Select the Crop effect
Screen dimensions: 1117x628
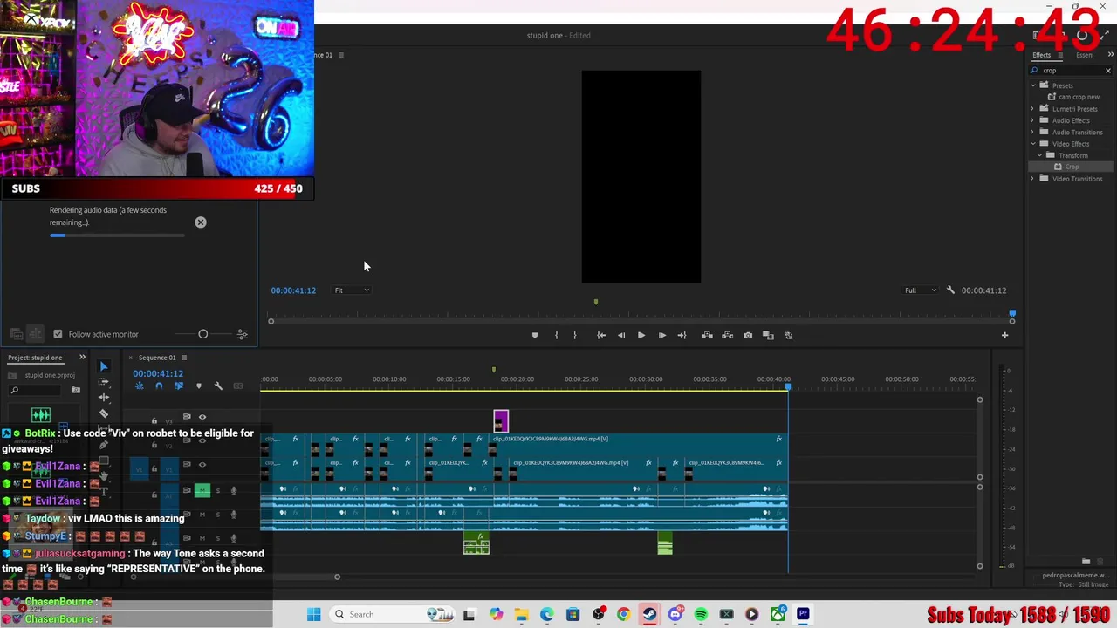1072,167
